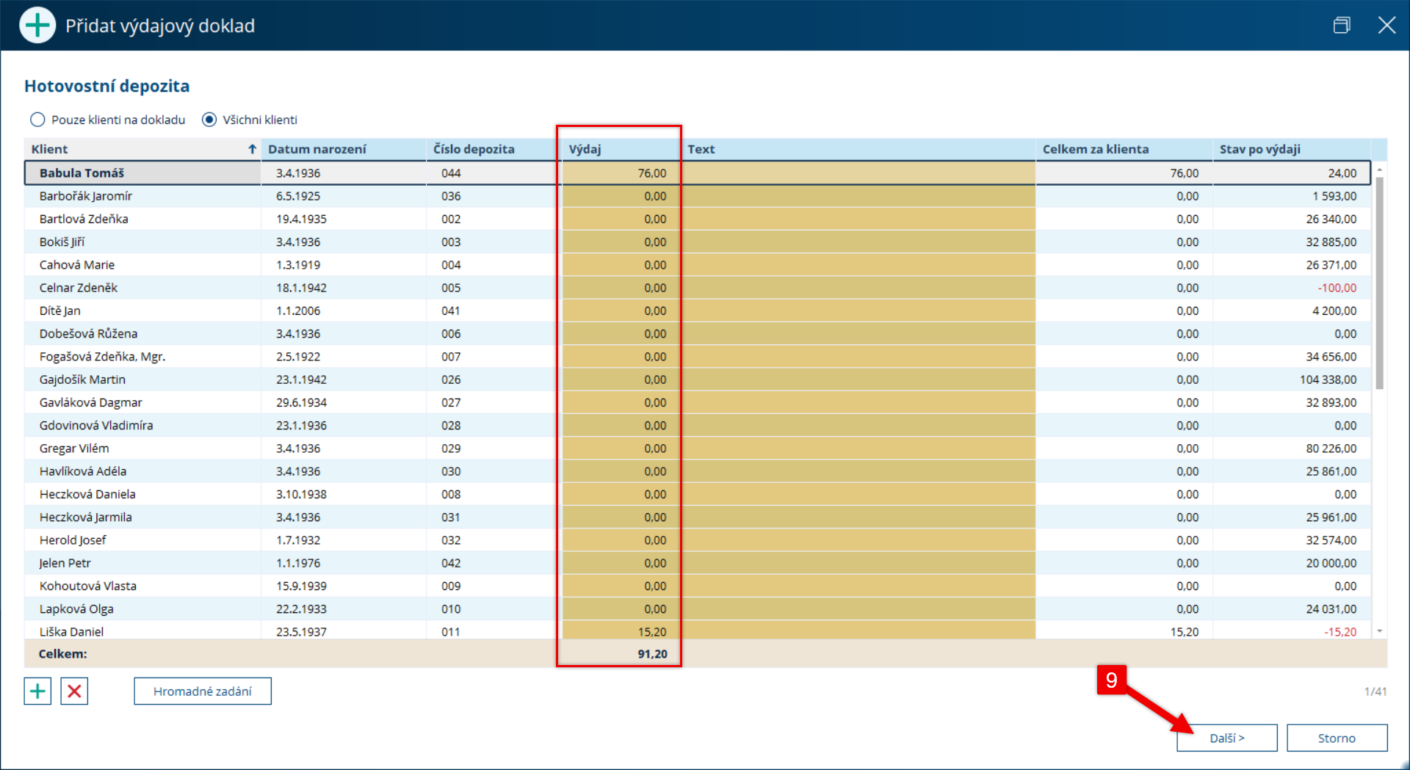Click birth date '3.10.1938'
The height and width of the screenshot is (770, 1410).
(x=301, y=494)
